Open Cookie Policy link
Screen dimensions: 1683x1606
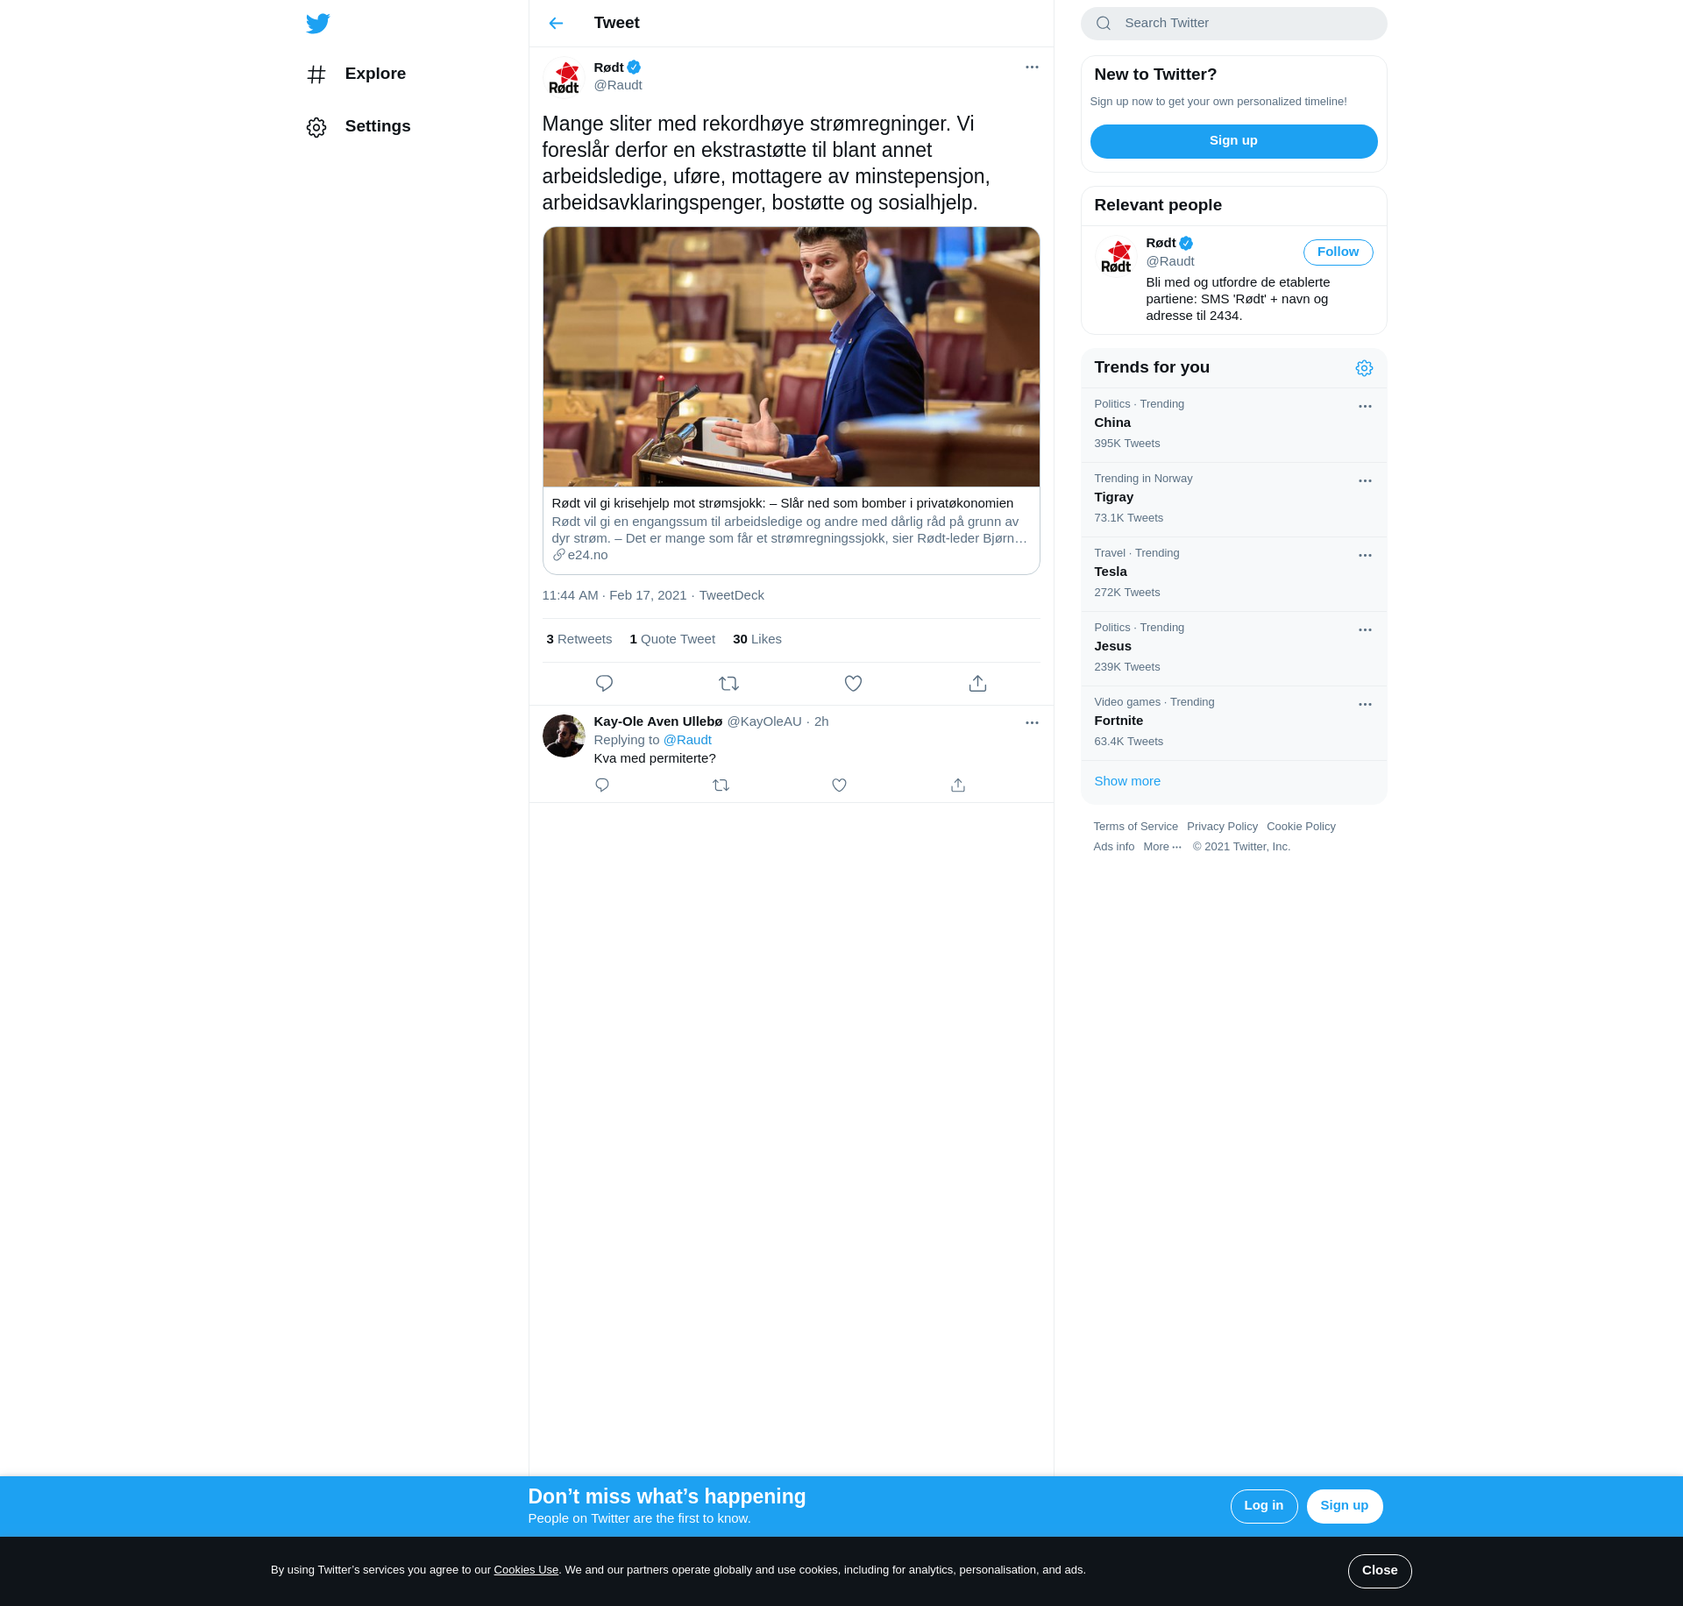tap(1301, 828)
